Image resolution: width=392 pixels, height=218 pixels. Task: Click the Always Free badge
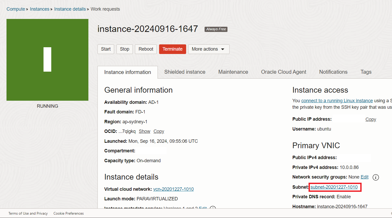(216, 29)
